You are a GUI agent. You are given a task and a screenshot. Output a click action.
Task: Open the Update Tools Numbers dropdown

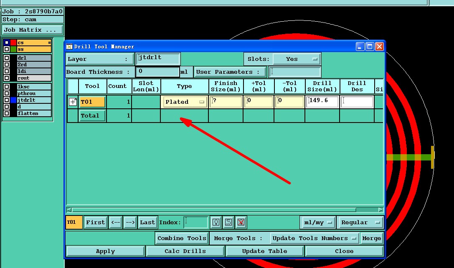click(x=314, y=238)
